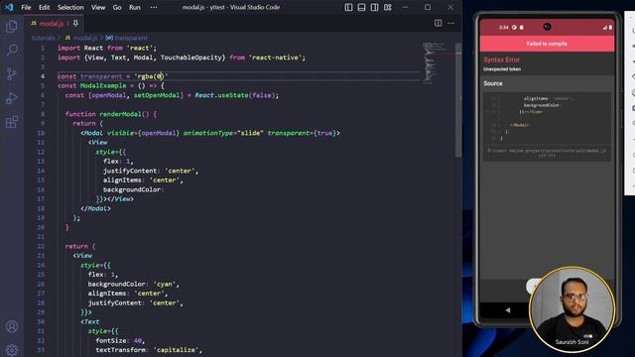Toggle the primary side bar layout icon
Screen dimensions: 635x357
point(348,7)
